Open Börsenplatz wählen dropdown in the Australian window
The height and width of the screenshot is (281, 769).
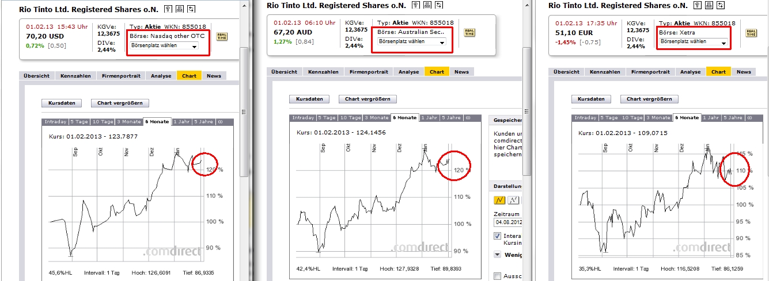point(411,42)
